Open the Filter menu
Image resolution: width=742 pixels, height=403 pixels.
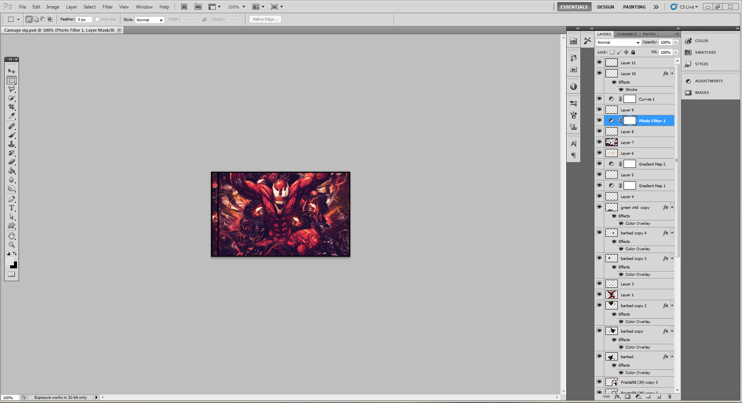coord(108,7)
